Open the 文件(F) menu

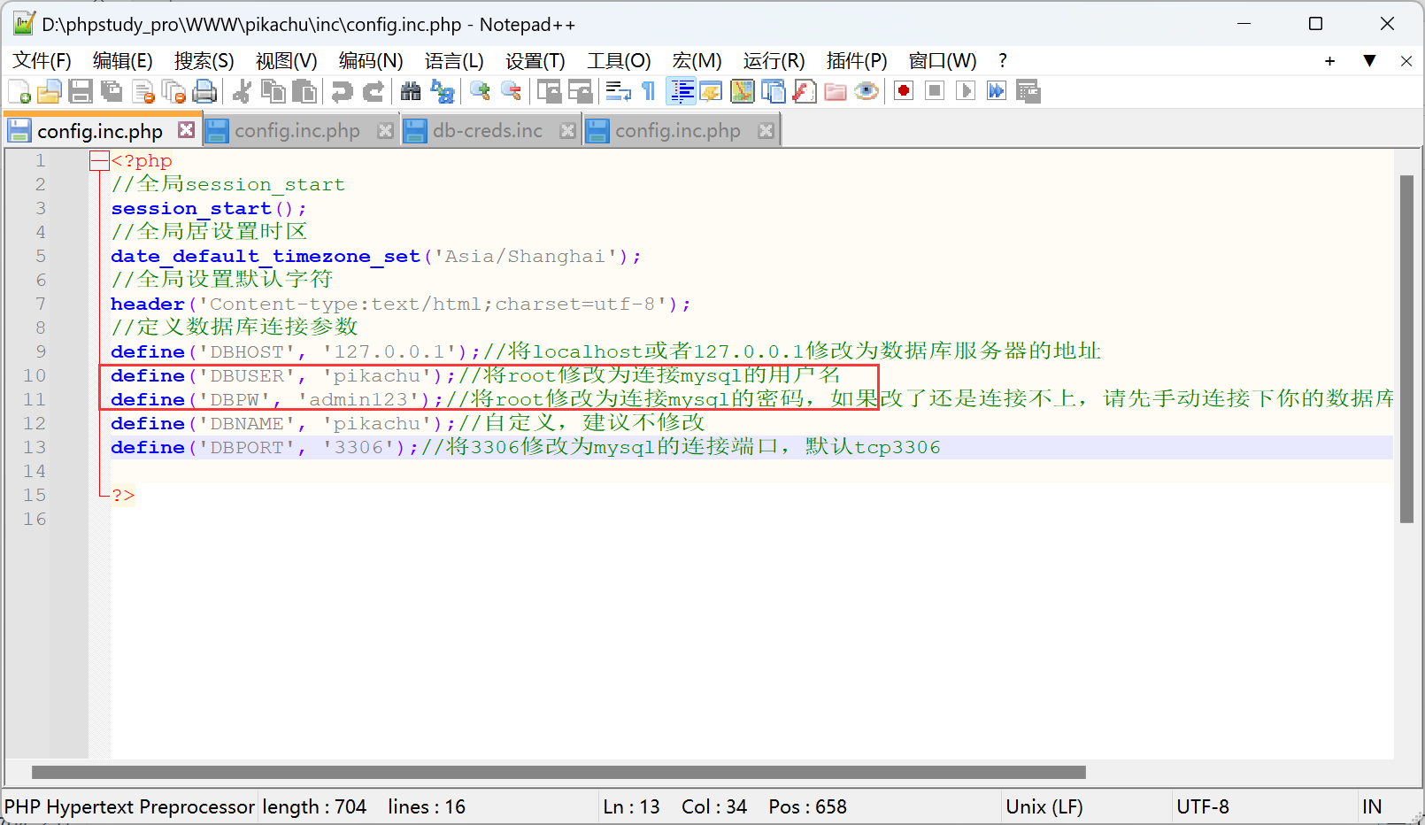[42, 61]
